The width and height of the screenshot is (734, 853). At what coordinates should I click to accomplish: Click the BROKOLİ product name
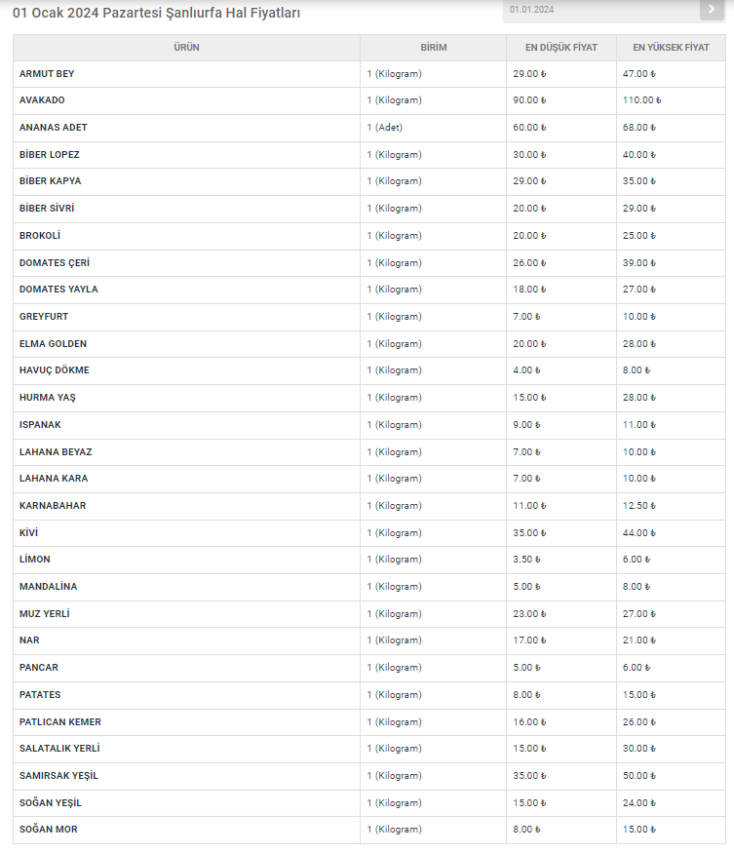(x=40, y=236)
